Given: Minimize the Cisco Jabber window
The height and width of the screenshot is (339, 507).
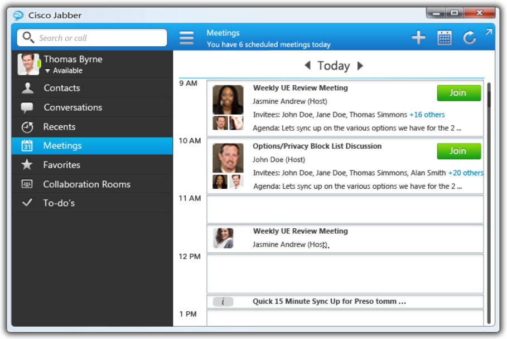Looking at the screenshot, I should (436, 13).
